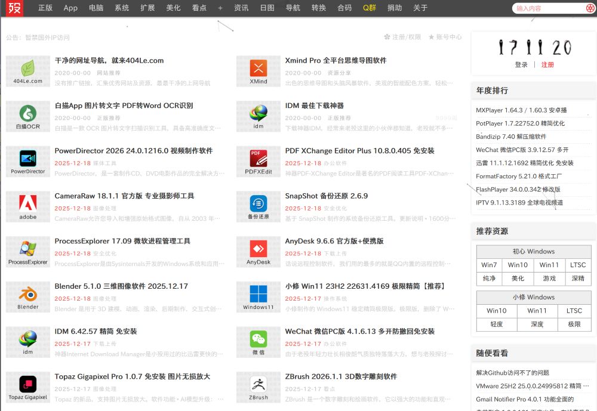Open the 404Le.com leaf icon thumbnail

[28, 70]
